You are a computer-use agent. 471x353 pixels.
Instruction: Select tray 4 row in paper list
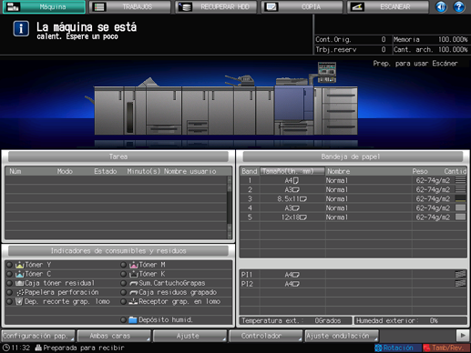click(x=353, y=208)
